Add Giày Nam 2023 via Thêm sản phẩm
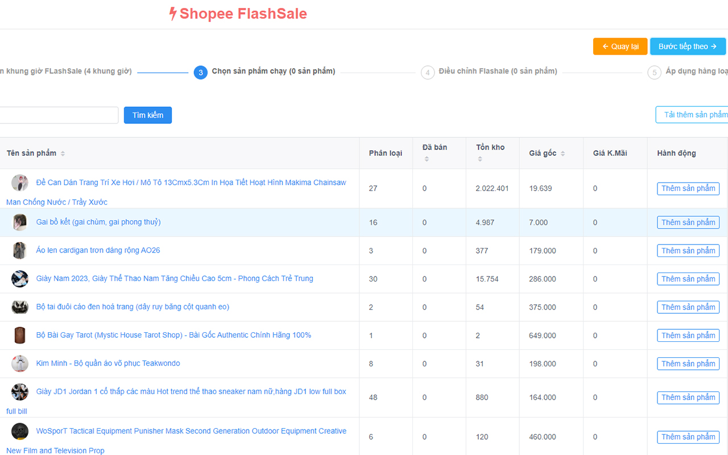Screen dimensions: 728x455 pos(688,279)
